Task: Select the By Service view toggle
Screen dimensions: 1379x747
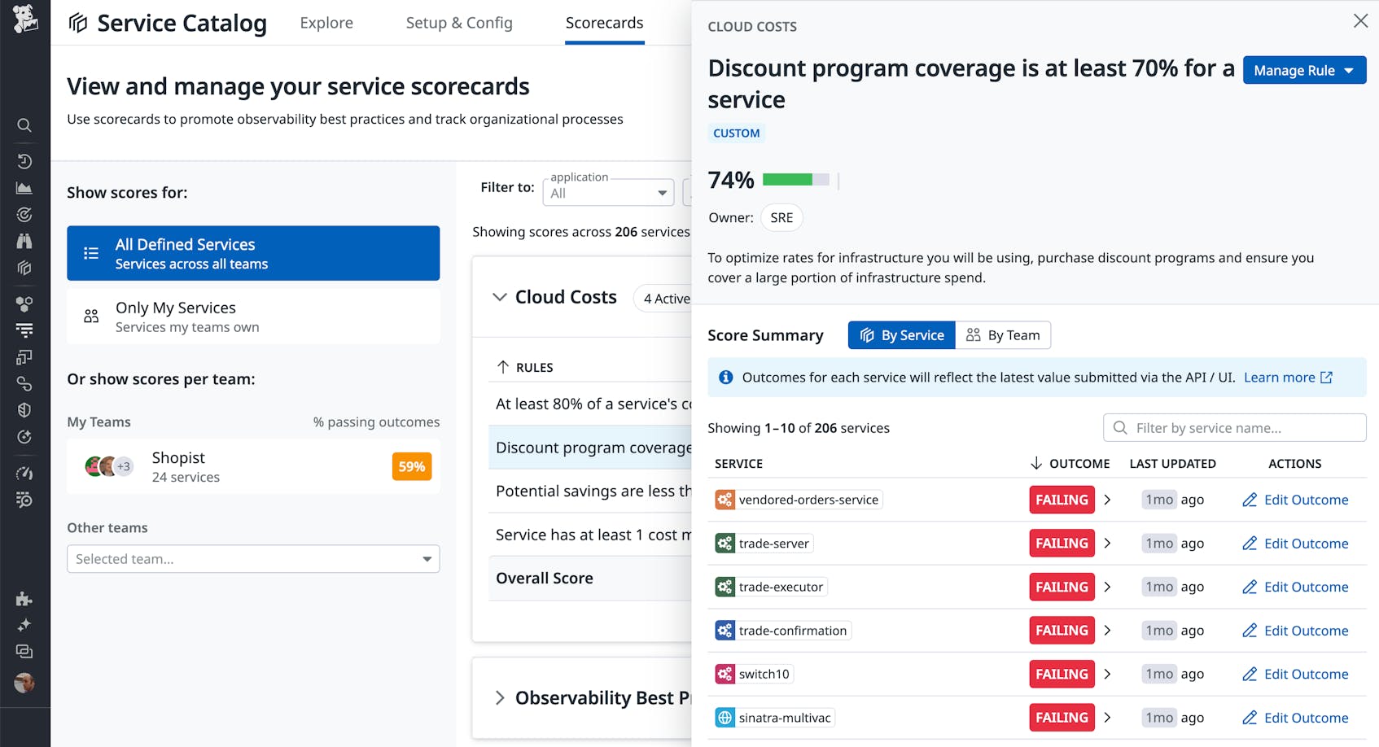Action: [x=900, y=334]
